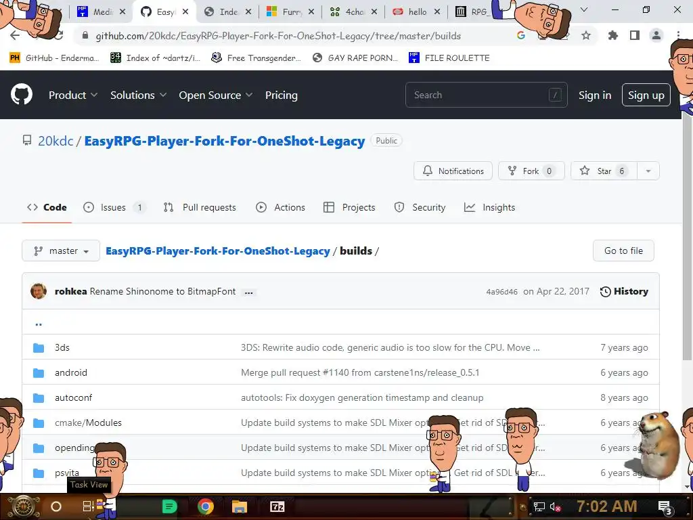Click the Go to file button

coord(623,251)
